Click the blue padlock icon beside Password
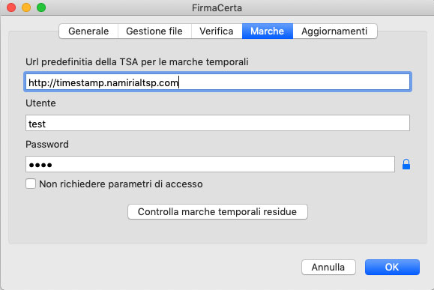 click(x=406, y=164)
